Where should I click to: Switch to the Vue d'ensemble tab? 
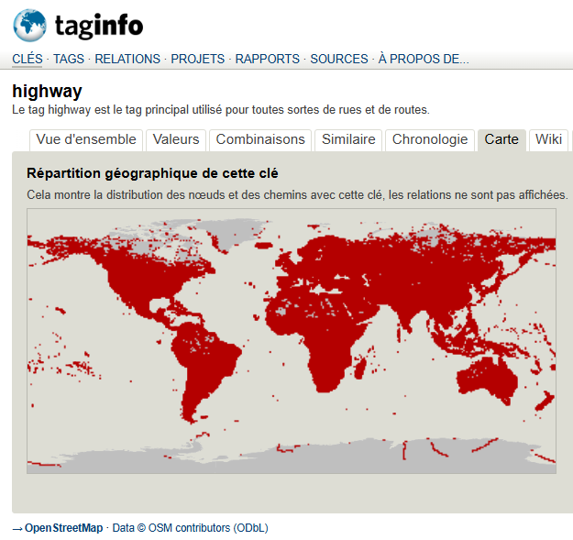[86, 140]
